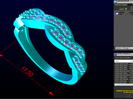Select the White Gold:9K PdW row
This screenshot has width=133, height=99.
pyautogui.click(x=124, y=64)
